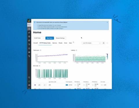This screenshot has width=139, height=108.
Task: Click the team icon below the green circle
Action: 29,85
